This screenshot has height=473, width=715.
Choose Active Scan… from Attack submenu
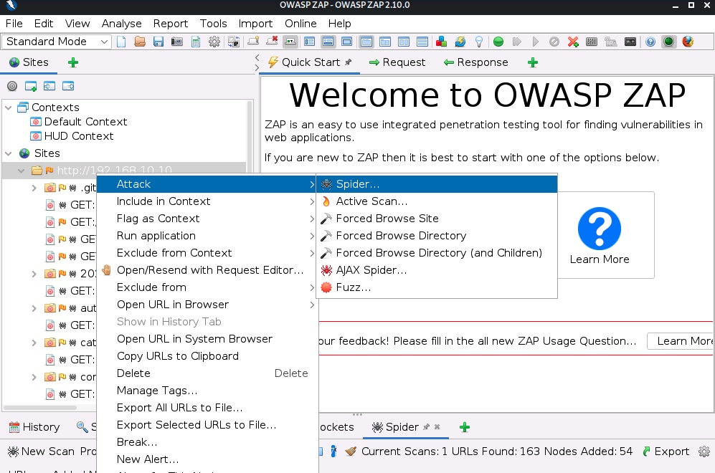(x=437, y=201)
